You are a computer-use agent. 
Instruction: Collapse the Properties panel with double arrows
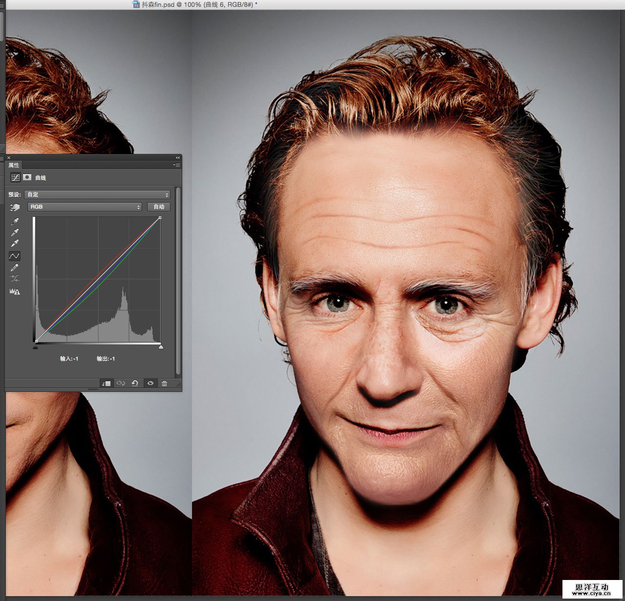177,158
